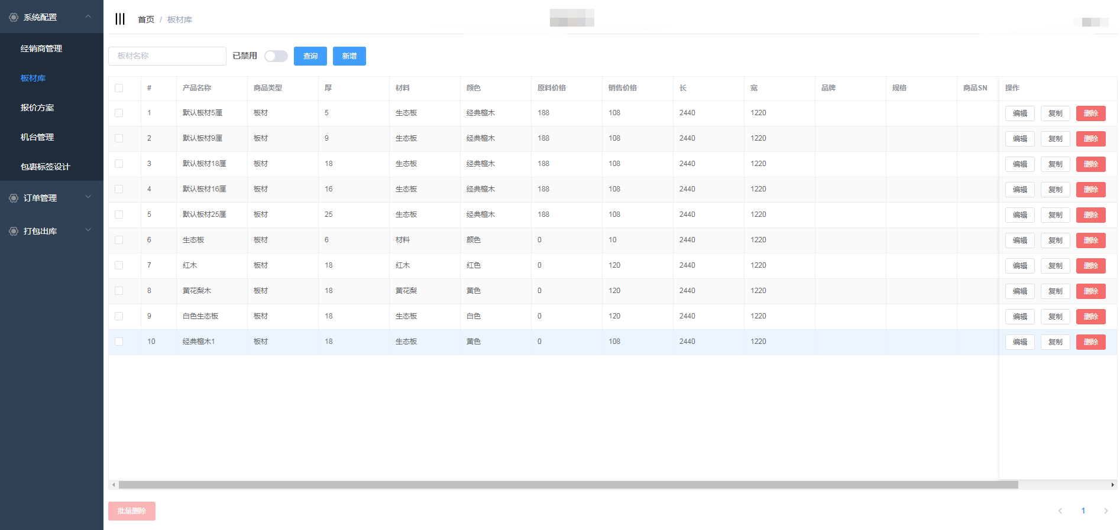
Task: Go to next page arrow in pagination
Action: click(x=1106, y=511)
